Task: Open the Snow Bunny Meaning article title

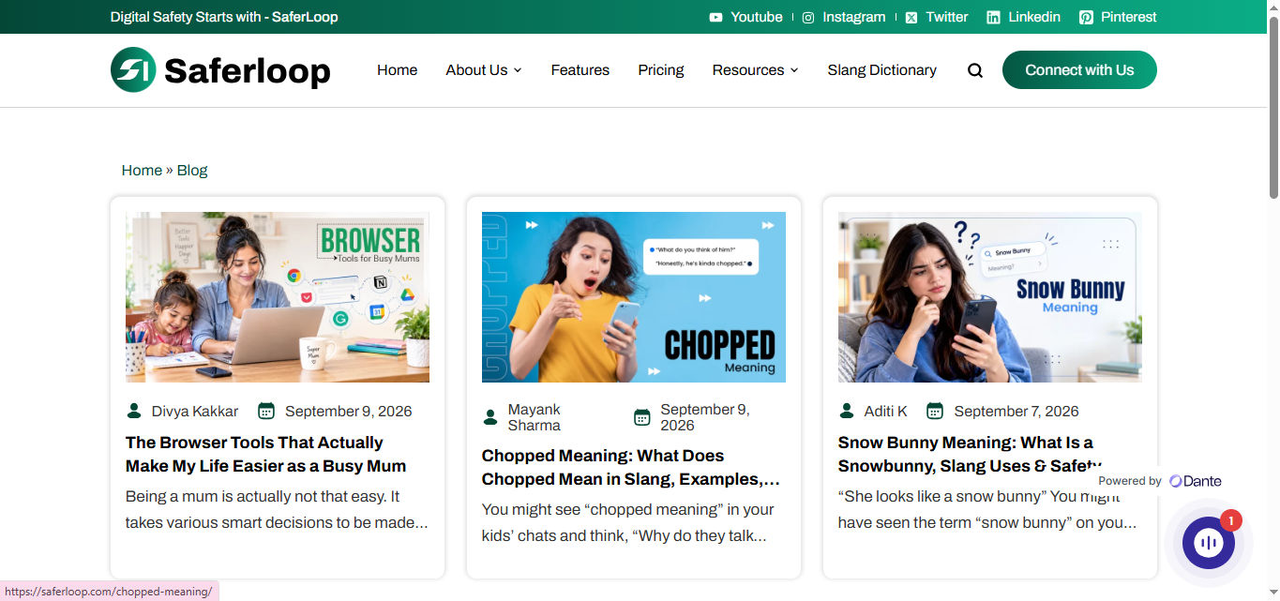Action: (x=970, y=454)
